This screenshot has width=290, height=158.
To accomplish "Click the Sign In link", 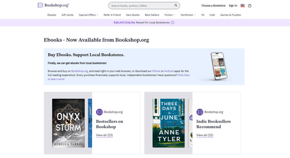I will pyautogui.click(x=233, y=6).
